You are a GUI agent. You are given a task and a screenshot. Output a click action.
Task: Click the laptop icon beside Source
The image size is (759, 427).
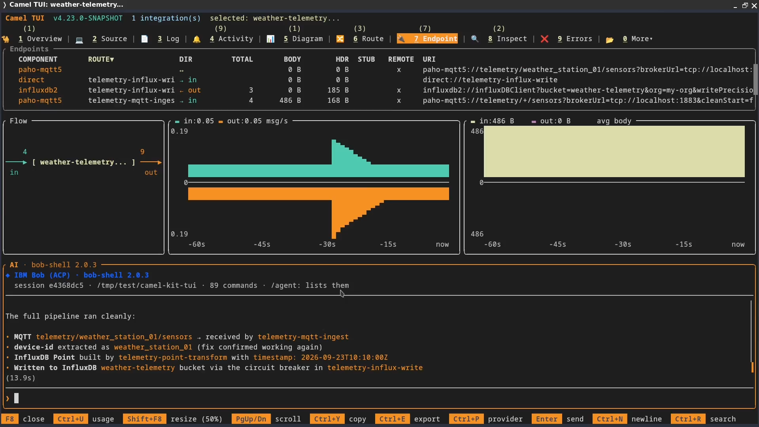click(x=79, y=39)
